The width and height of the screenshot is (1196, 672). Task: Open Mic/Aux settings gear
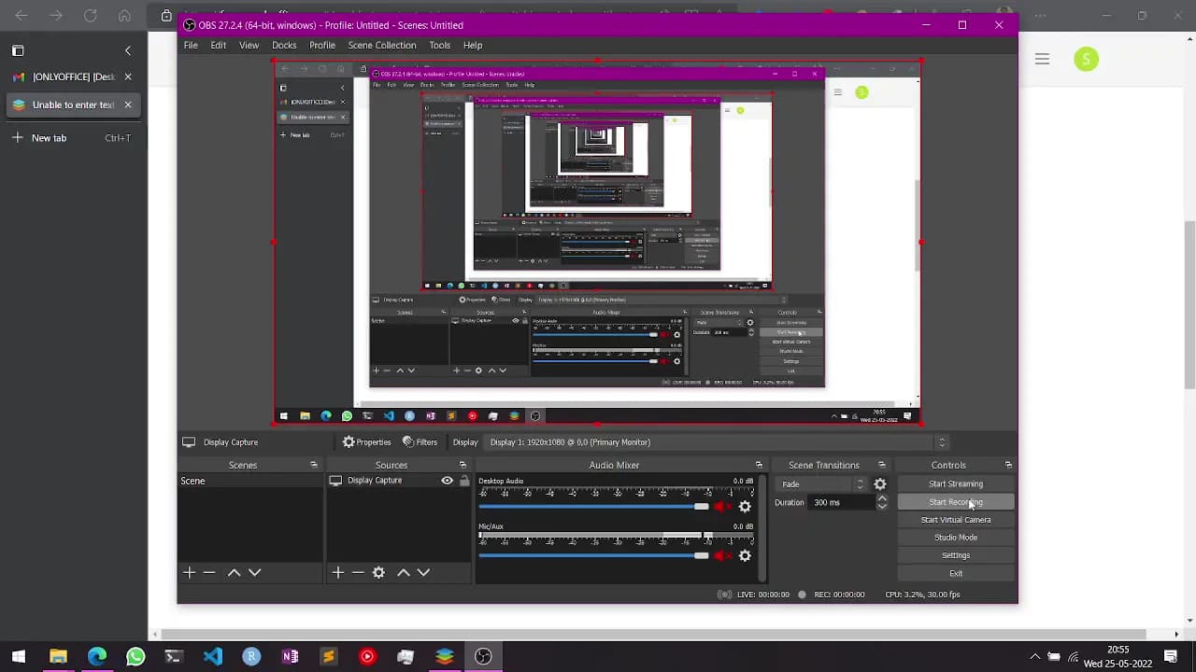pos(745,555)
